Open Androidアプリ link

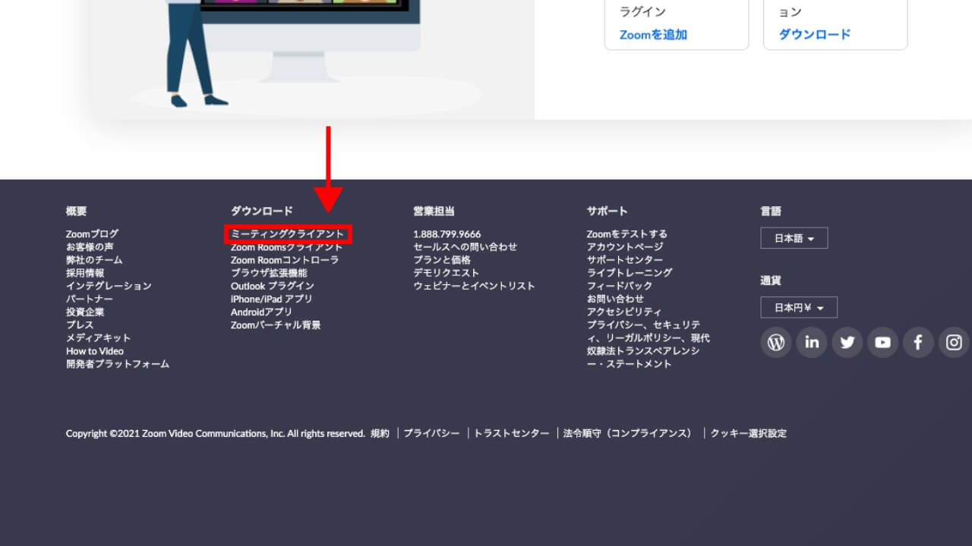[x=262, y=312]
